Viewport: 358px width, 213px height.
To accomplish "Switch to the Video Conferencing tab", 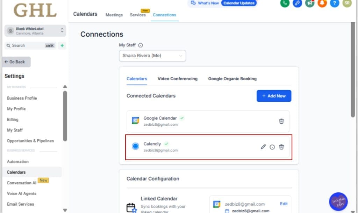I will coord(177,79).
